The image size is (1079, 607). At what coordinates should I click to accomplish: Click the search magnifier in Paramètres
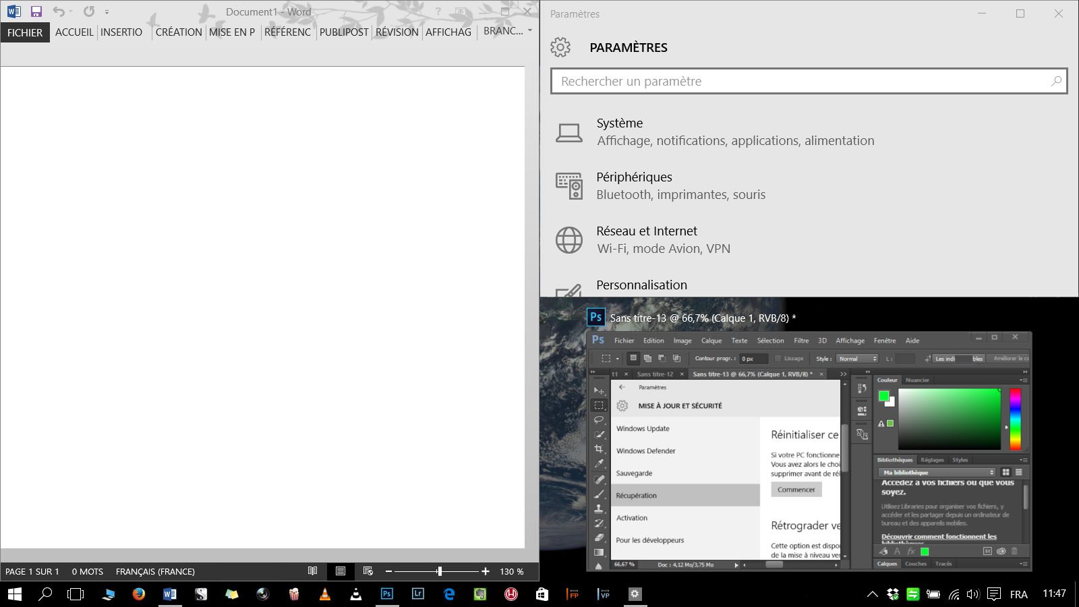click(1056, 81)
